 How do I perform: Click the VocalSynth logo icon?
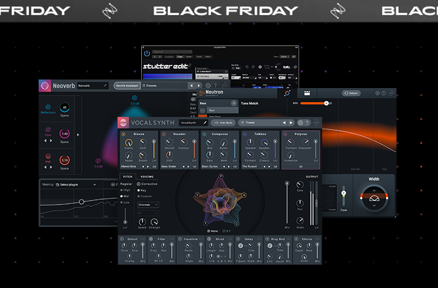(x=123, y=123)
